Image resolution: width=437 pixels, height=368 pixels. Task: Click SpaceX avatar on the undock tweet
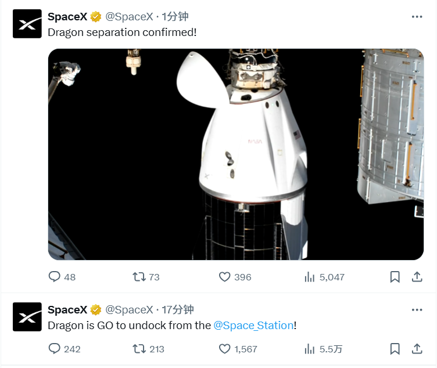click(x=27, y=316)
